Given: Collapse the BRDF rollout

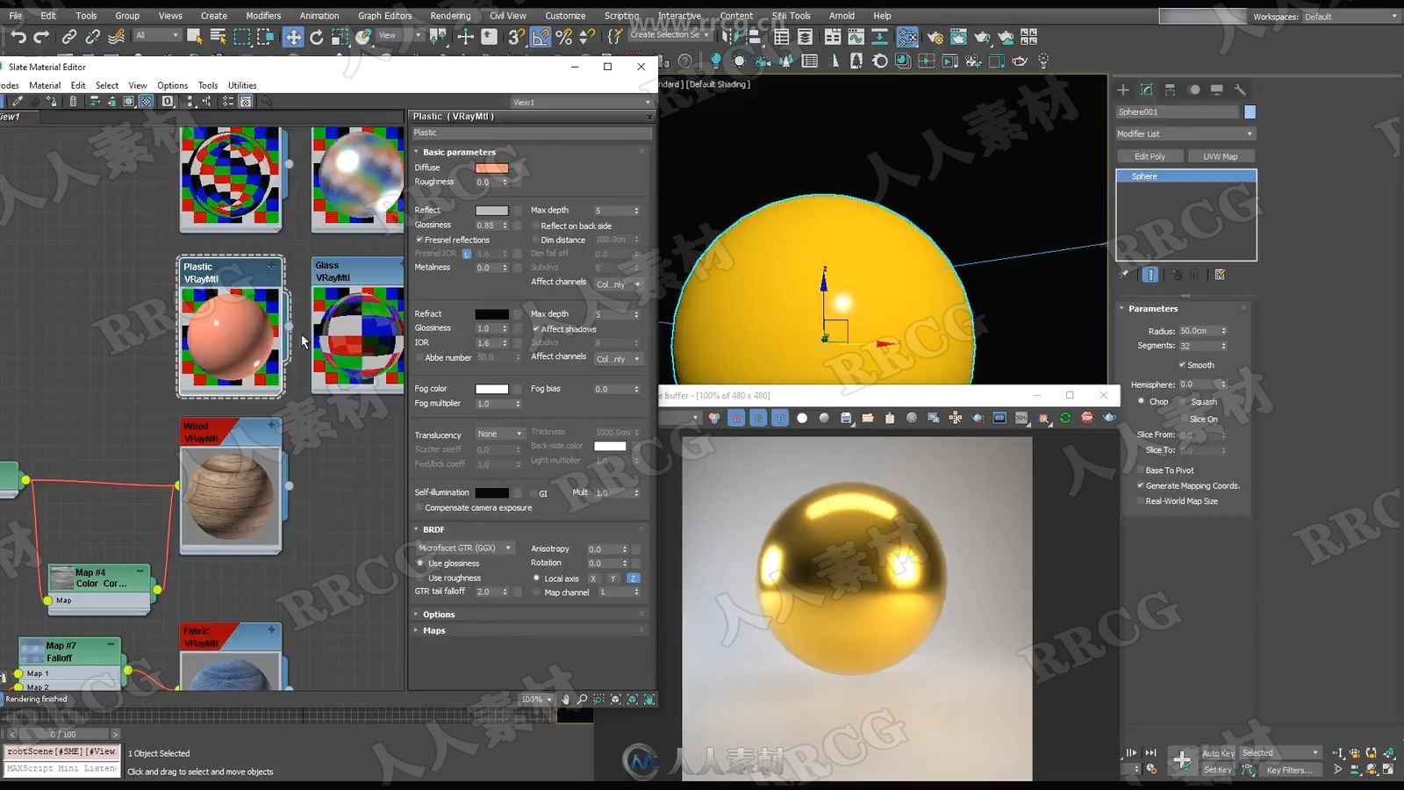Looking at the screenshot, I should pyautogui.click(x=433, y=529).
